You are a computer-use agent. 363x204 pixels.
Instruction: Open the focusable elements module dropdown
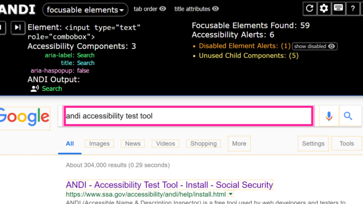85,10
